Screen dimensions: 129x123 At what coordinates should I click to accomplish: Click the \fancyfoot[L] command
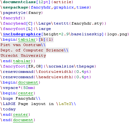[x=16, y=29]
